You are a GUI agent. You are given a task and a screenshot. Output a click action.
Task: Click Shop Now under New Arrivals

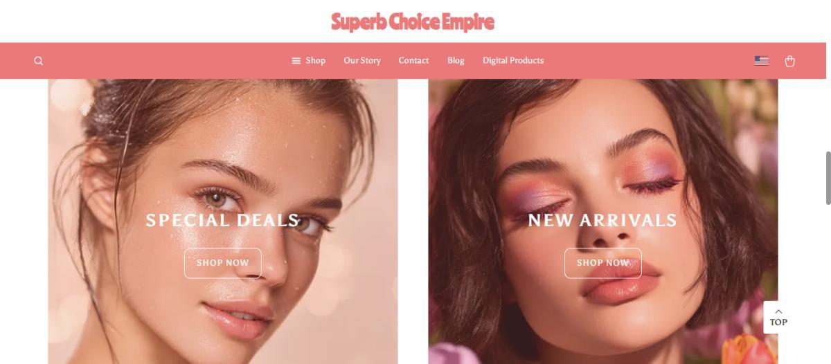click(x=602, y=263)
